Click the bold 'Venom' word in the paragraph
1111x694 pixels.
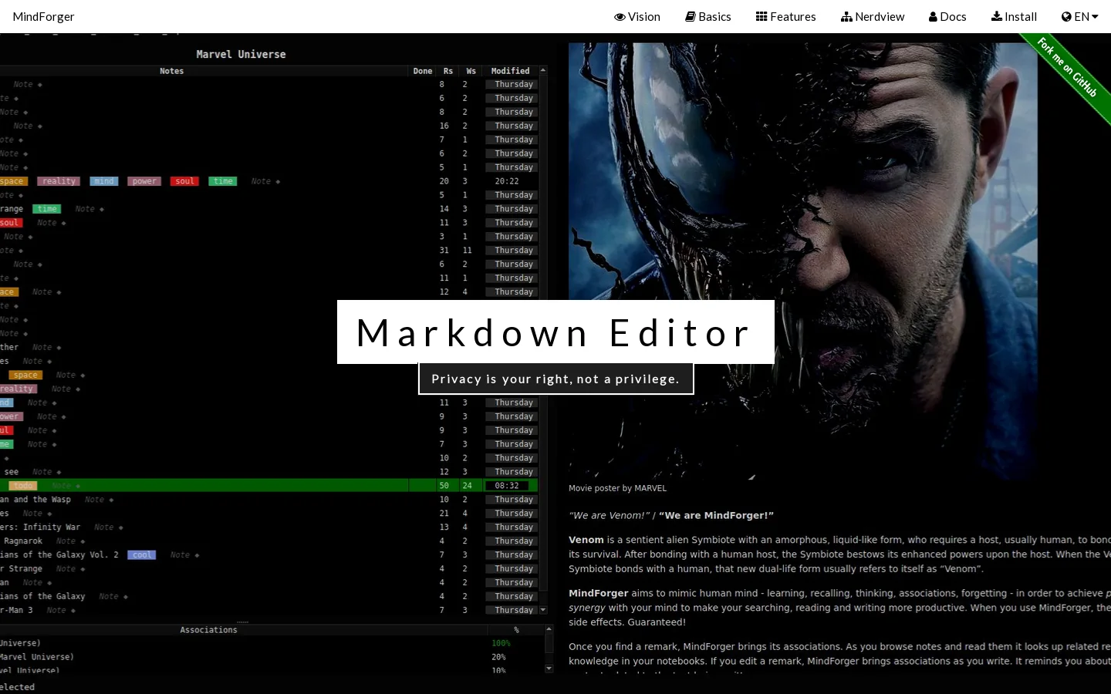[586, 540]
